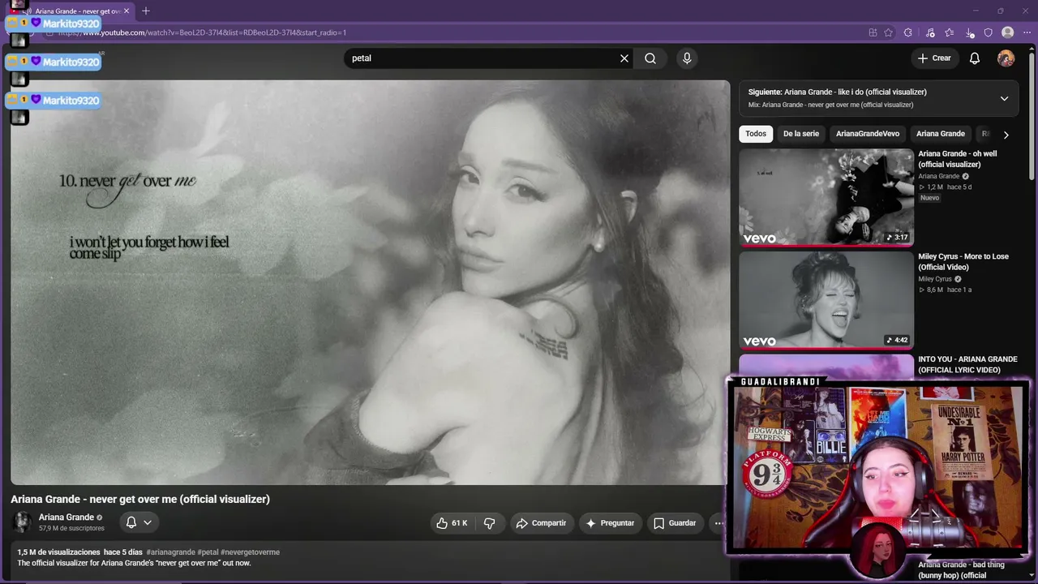Screen dimensions: 1038x584
Task: Click the Crear button
Action: 934,58
